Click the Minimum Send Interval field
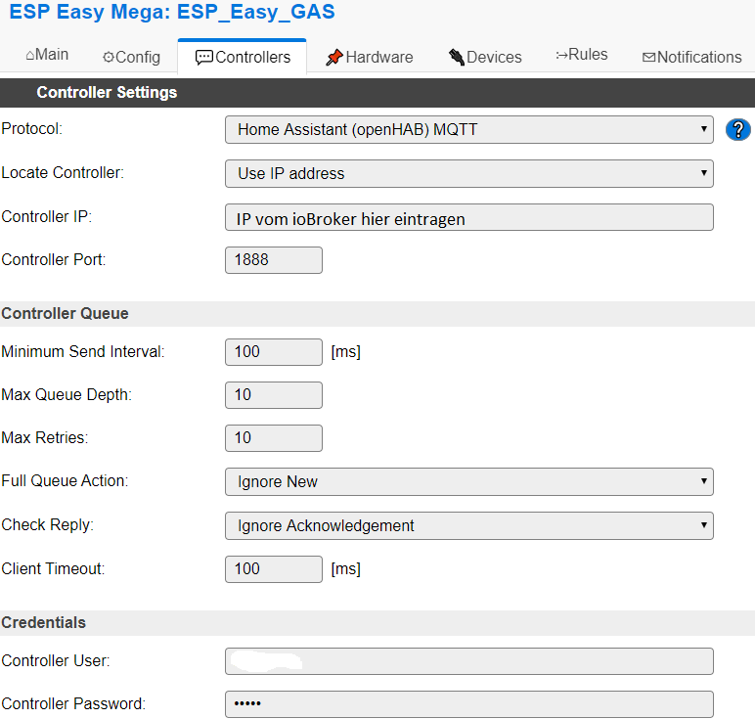755x719 pixels. (273, 351)
